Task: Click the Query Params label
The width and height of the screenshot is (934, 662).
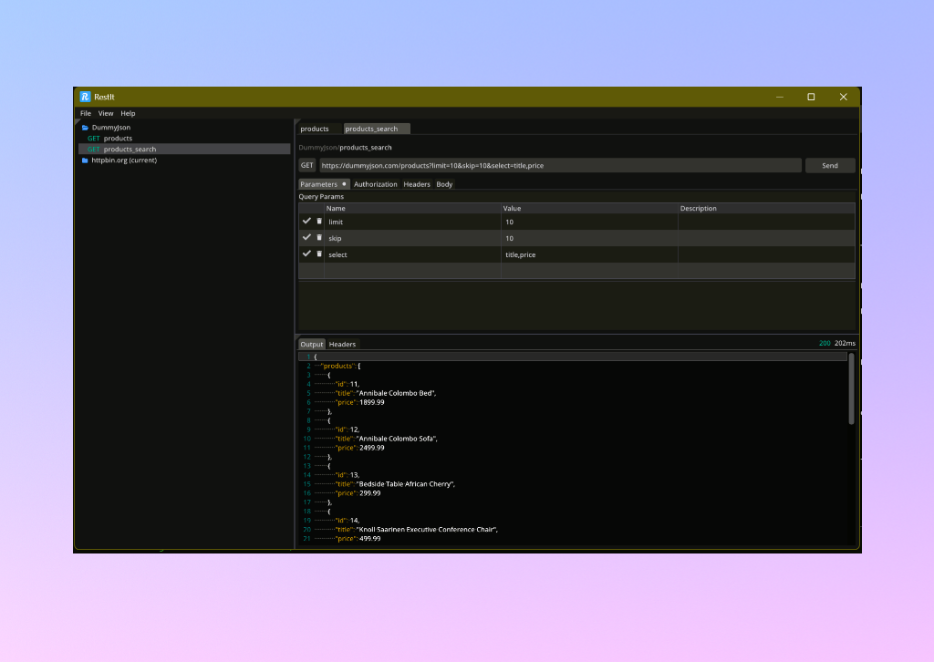Action: 321,196
